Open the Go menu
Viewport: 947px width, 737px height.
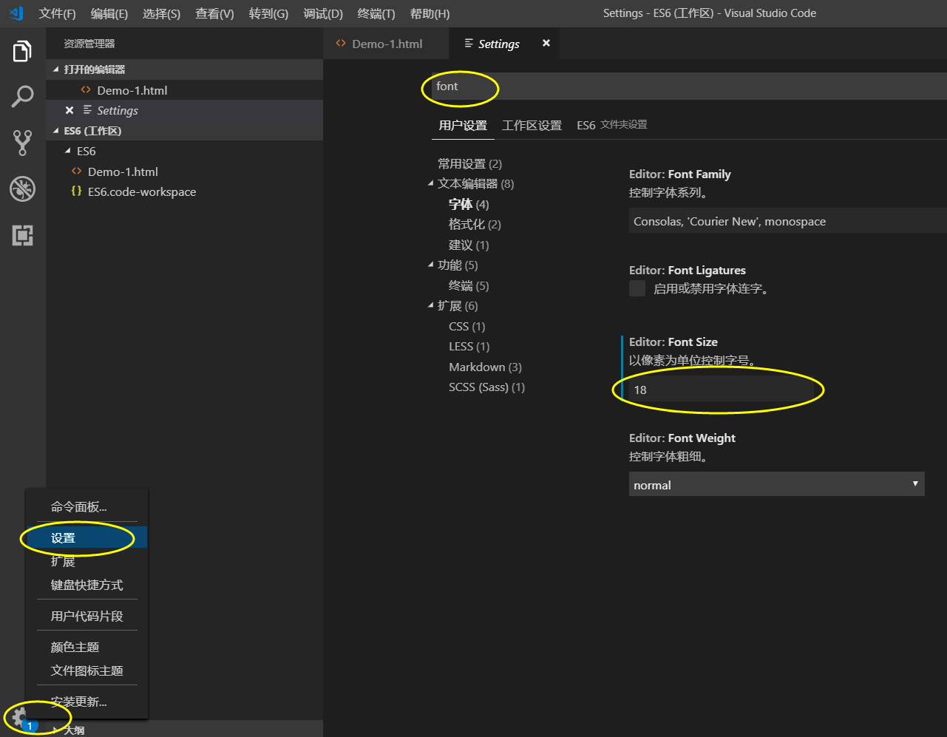[x=268, y=13]
